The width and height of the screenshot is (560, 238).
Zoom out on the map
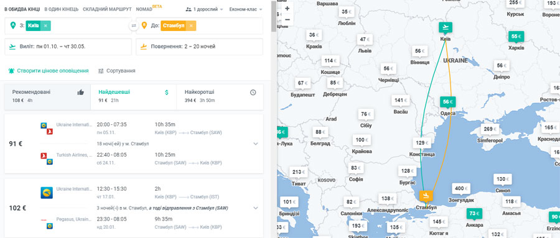[x=287, y=20]
